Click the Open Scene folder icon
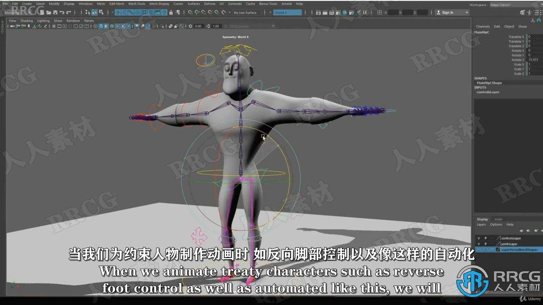The width and height of the screenshot is (543, 305). (x=48, y=12)
